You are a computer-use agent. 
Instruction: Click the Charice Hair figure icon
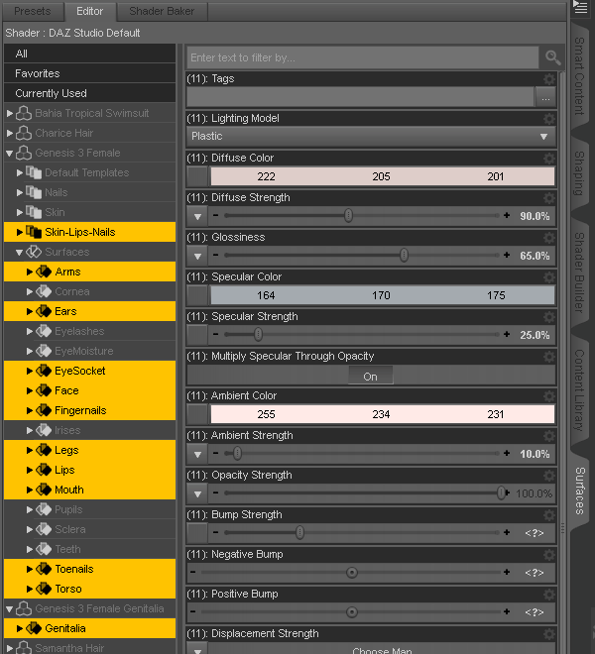pyautogui.click(x=24, y=133)
